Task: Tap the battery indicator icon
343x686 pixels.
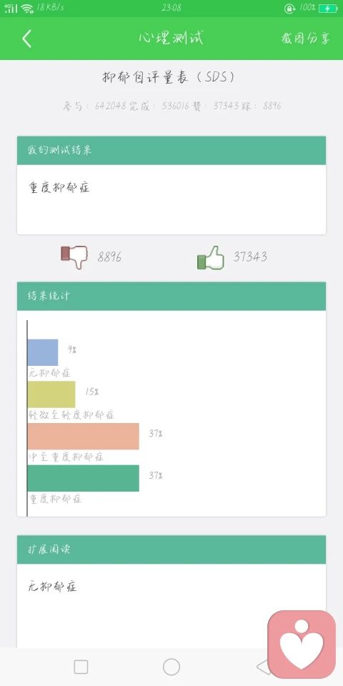Action: [328, 8]
